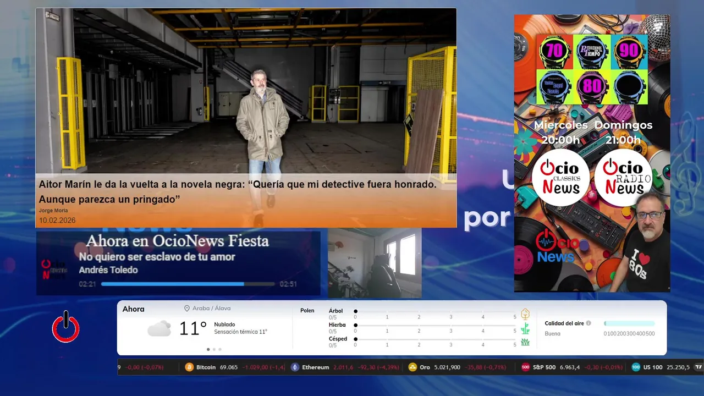Click the Ahora en OcioNews Fiesta title
This screenshot has height=396, width=704.
tap(177, 241)
